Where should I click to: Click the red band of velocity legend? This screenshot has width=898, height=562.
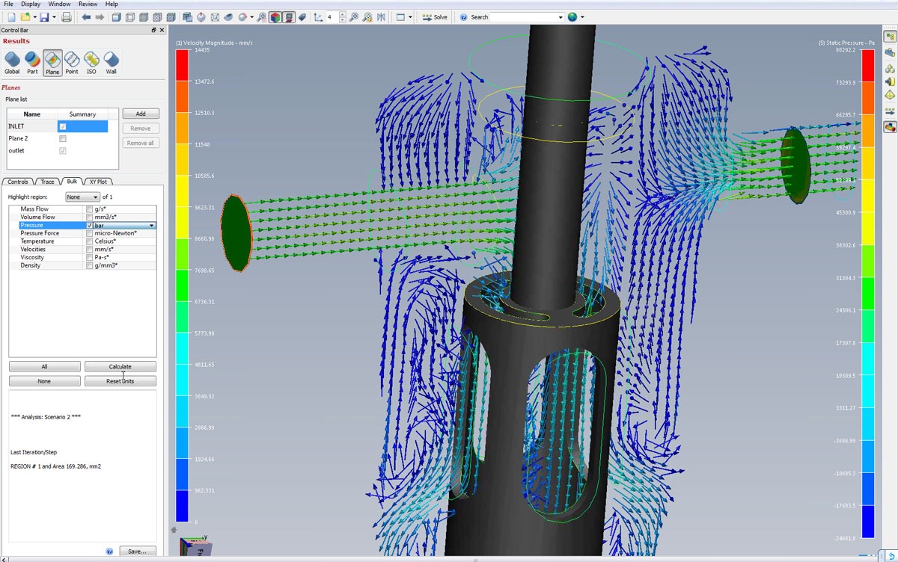182,65
